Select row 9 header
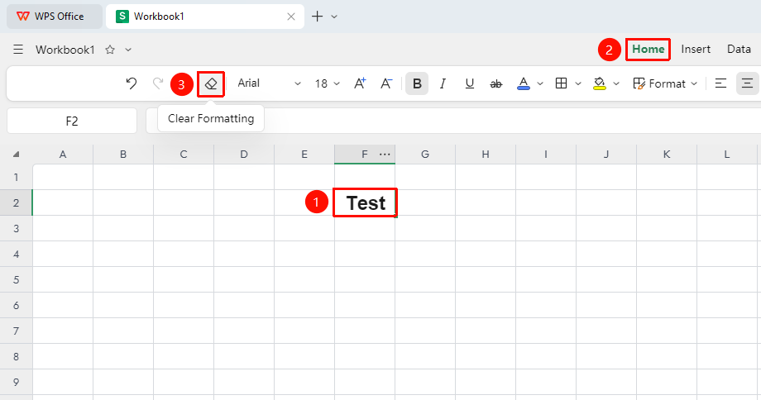The height and width of the screenshot is (400, 761). (16, 382)
